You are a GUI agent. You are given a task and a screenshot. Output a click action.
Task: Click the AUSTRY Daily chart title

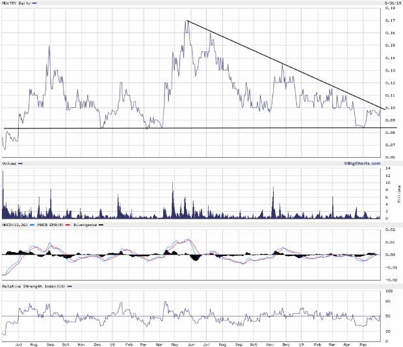coord(17,3)
